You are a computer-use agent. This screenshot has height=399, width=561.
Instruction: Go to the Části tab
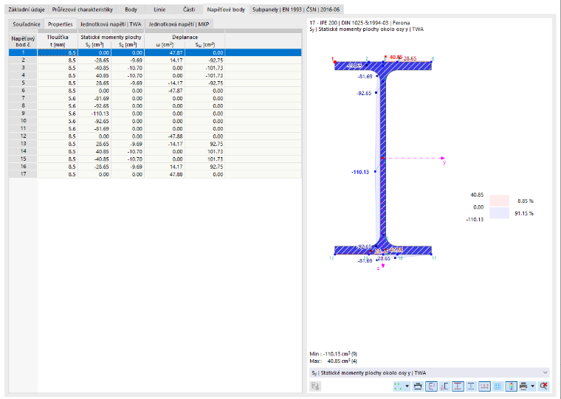189,10
